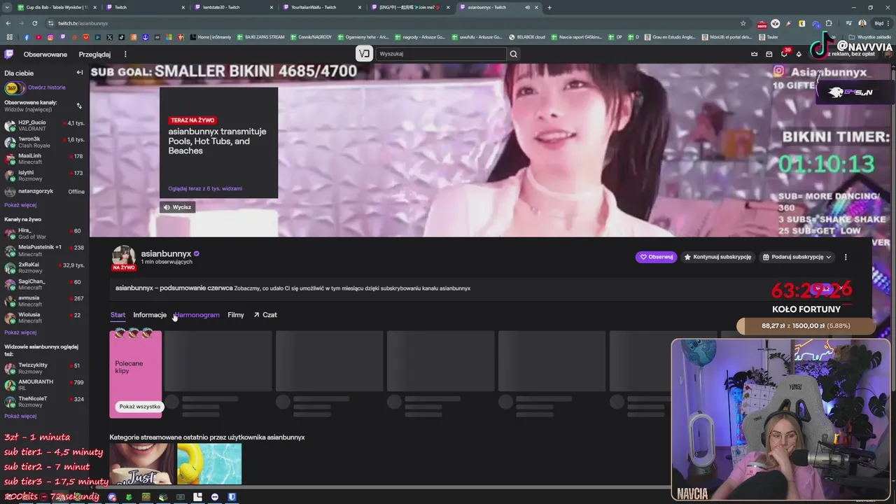896x504 pixels.
Task: Open Cennik/NAGRODY bookmark
Action: coord(311,37)
